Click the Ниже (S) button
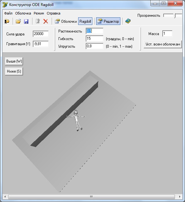The height and width of the screenshot is (202, 185). pyautogui.click(x=14, y=71)
